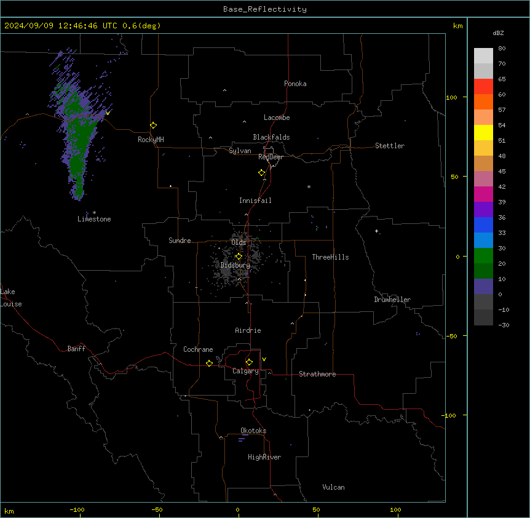
Task: Click the km unit label at top right
Action: 458,26
